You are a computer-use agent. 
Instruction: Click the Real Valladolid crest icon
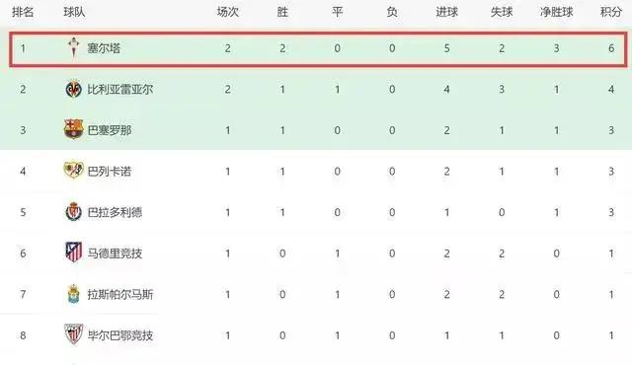tap(74, 212)
